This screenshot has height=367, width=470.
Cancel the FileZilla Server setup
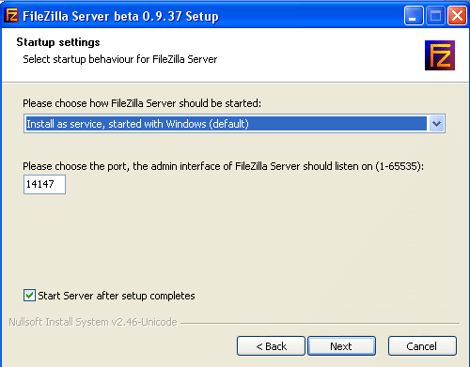(x=422, y=346)
